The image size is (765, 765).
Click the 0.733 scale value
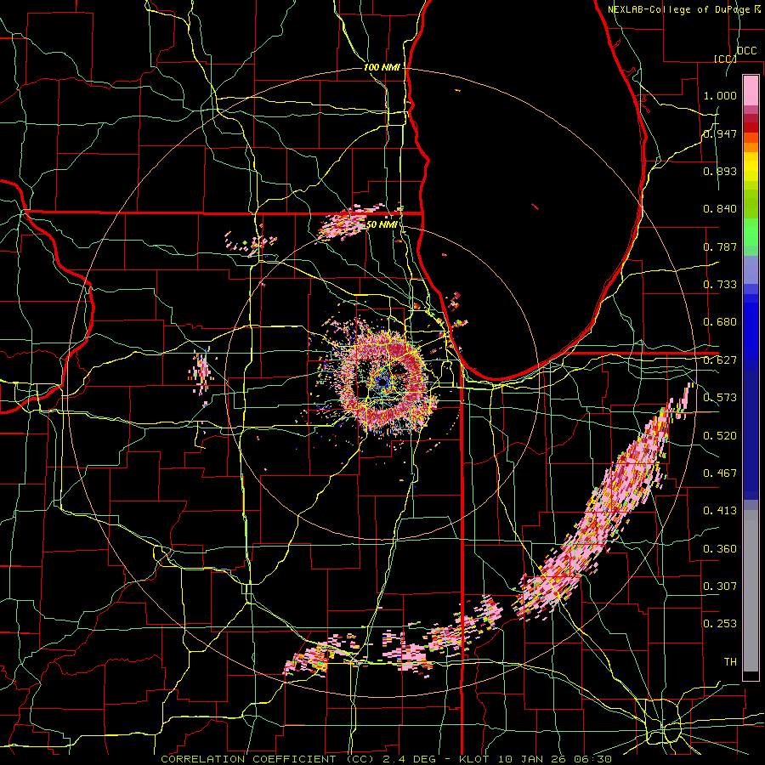click(x=720, y=284)
